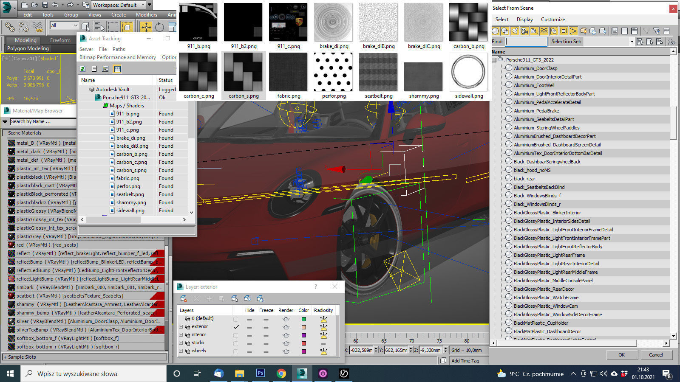Image resolution: width=680 pixels, height=382 pixels.
Task: Click the Select and Link chain icon
Action: (10, 27)
